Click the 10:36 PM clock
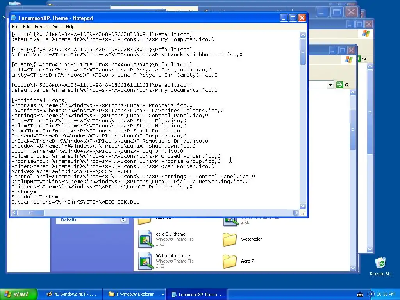This screenshot has height=300, width=400. click(x=386, y=294)
